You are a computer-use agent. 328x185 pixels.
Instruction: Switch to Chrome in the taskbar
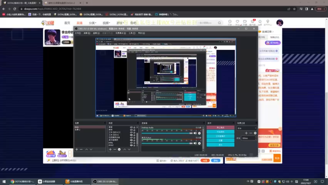point(22,181)
